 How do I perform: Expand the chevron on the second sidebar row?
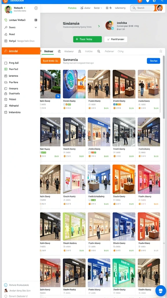tap(36, 27)
